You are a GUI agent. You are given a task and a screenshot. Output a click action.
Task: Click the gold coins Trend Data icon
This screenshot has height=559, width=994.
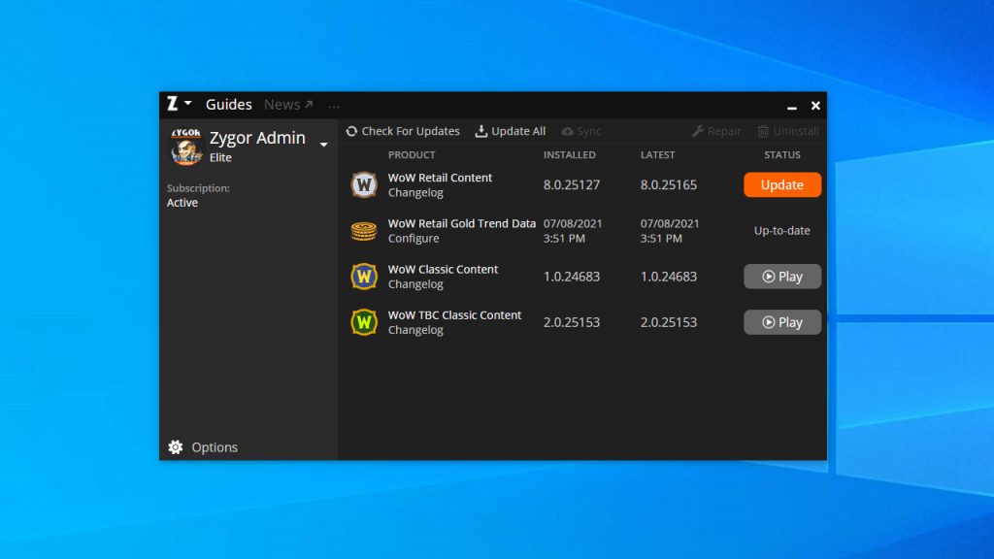coord(364,231)
